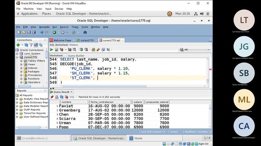Click the green Back navigation icon
261x146 pixels.
[x=54, y=32]
